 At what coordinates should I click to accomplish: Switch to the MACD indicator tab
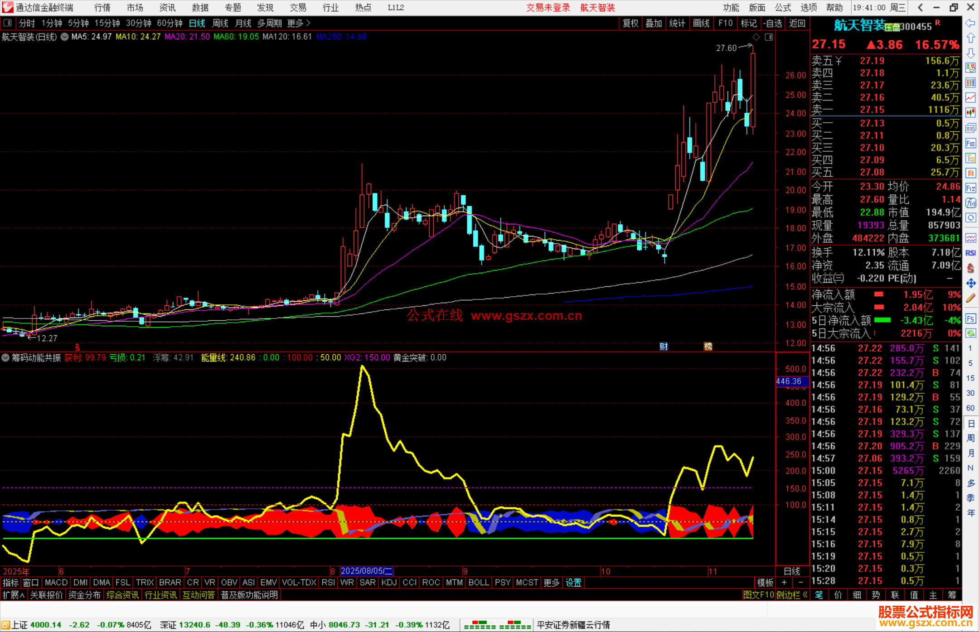tap(56, 583)
